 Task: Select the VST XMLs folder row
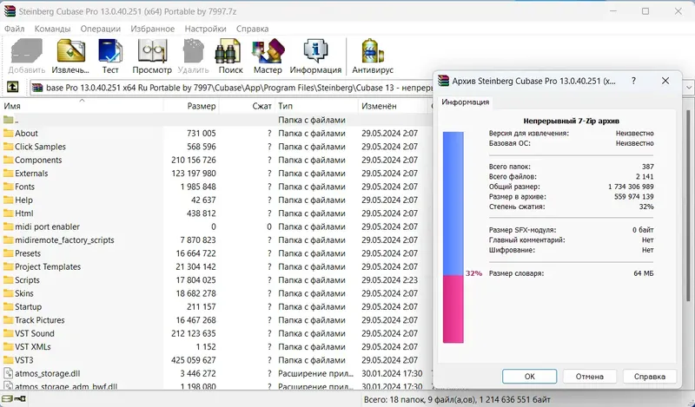coord(215,347)
